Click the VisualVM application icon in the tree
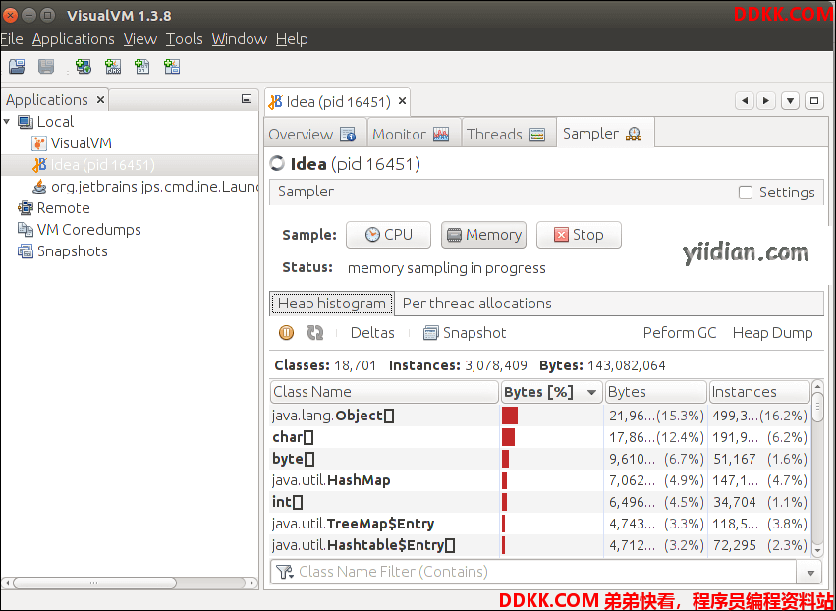Viewport: 836px width, 611px height. (x=39, y=143)
